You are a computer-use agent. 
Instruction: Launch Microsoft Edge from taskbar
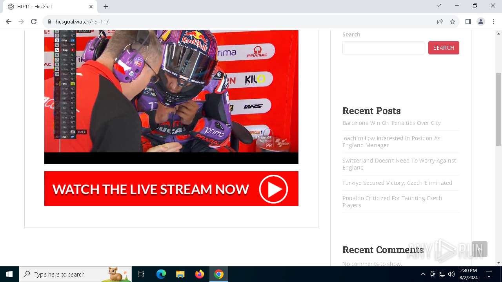[161, 274]
